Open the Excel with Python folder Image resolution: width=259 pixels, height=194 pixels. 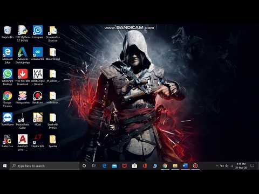pyautogui.click(x=53, y=121)
